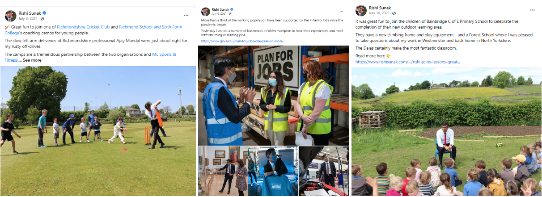Click profile avatar on July 10 post
542x197 pixels.
click(x=361, y=10)
